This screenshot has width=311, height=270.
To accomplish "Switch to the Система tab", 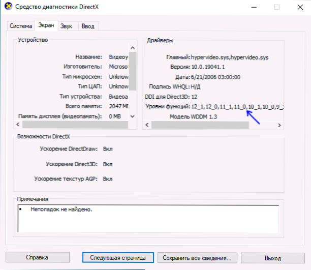I will (x=21, y=26).
